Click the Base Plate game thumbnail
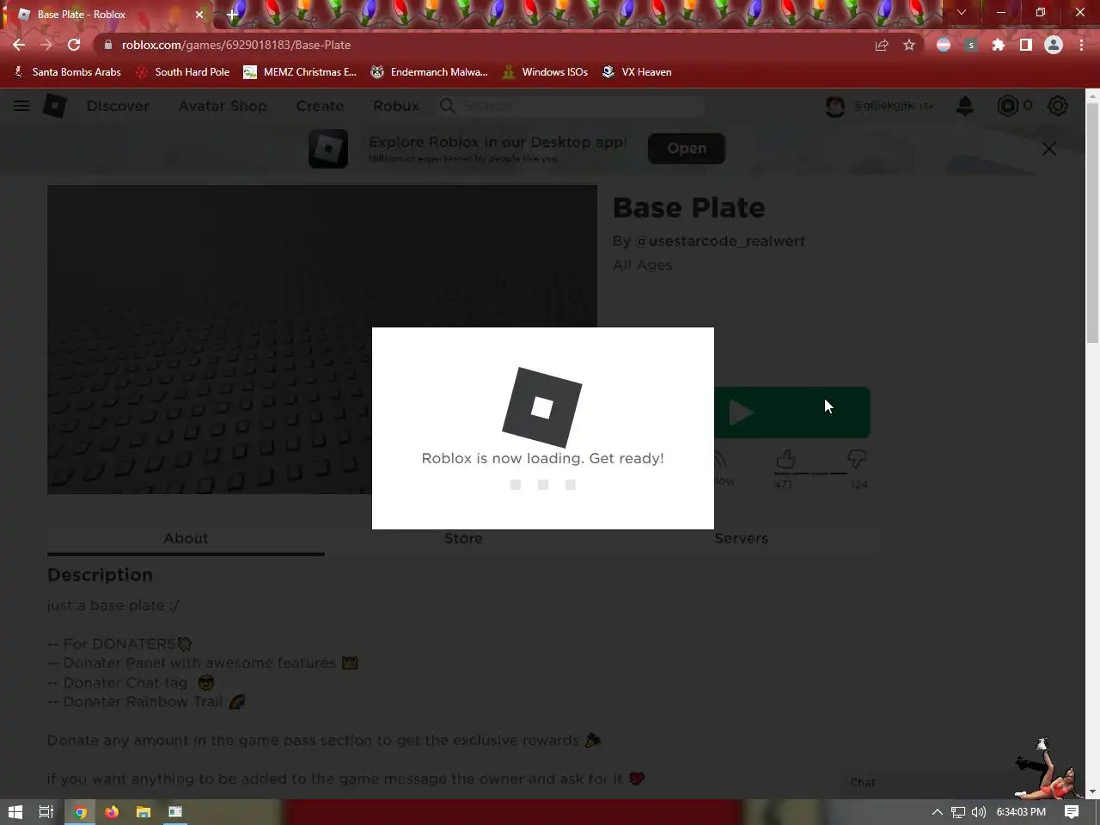This screenshot has height=825, width=1100. (322, 339)
